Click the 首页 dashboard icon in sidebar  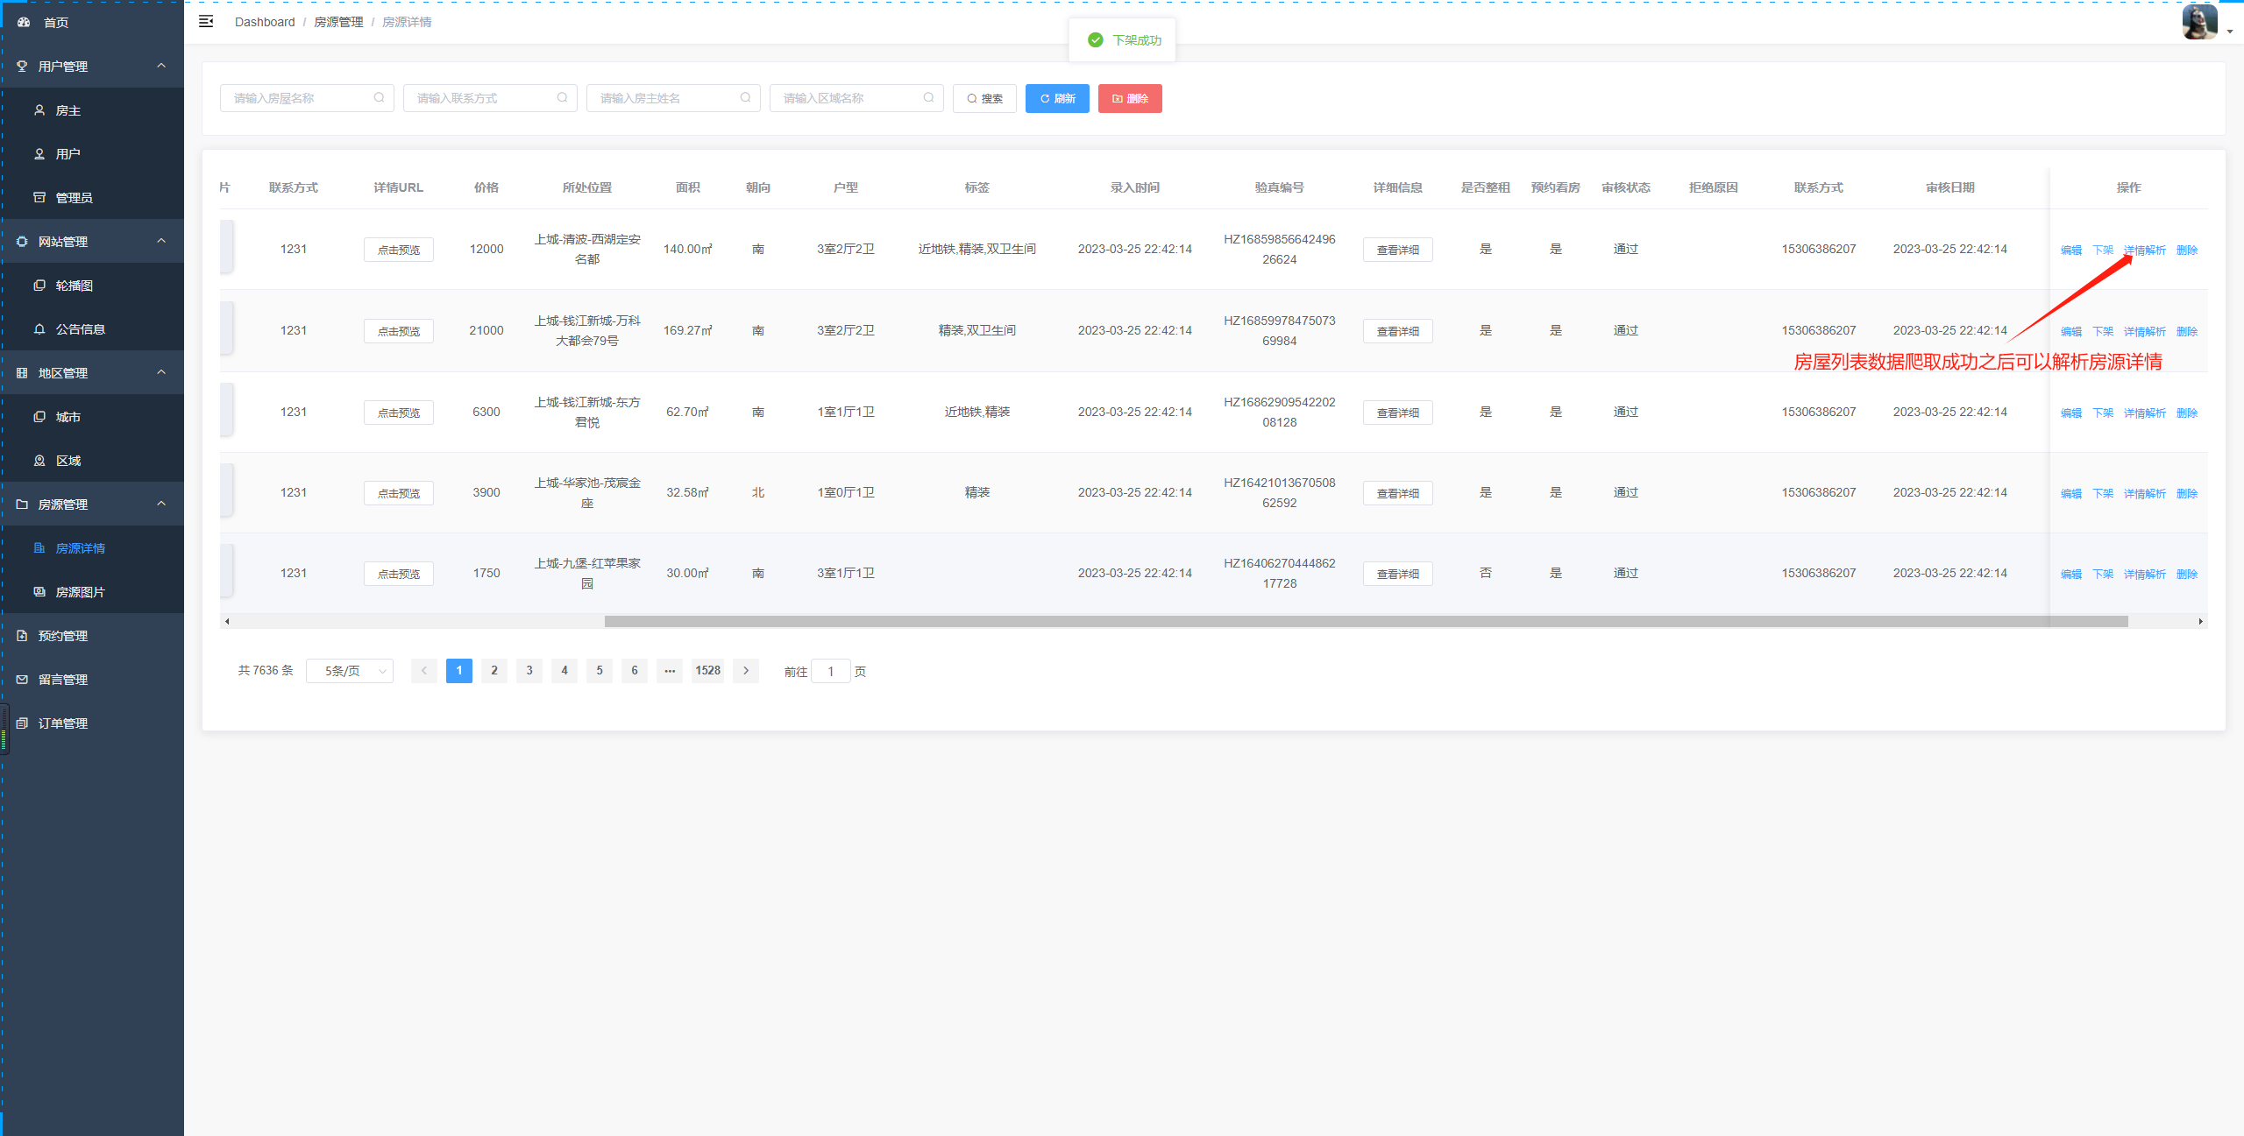click(24, 22)
